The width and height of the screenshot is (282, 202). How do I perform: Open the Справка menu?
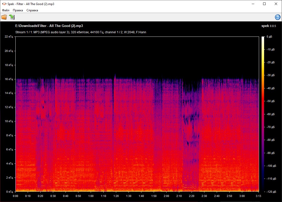[32, 10]
